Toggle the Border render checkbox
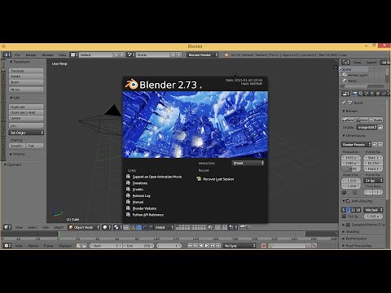 344,192
